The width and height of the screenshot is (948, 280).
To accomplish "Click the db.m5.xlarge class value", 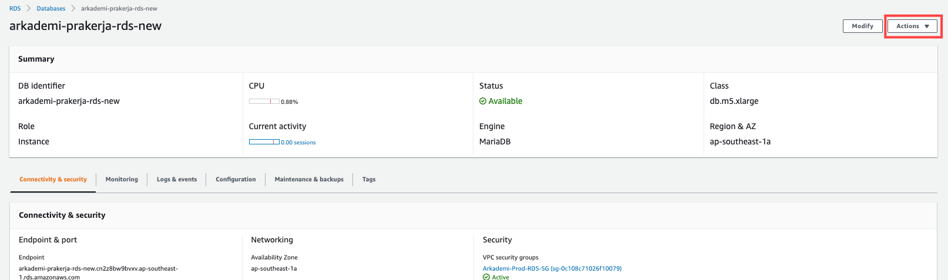I will pyautogui.click(x=734, y=101).
